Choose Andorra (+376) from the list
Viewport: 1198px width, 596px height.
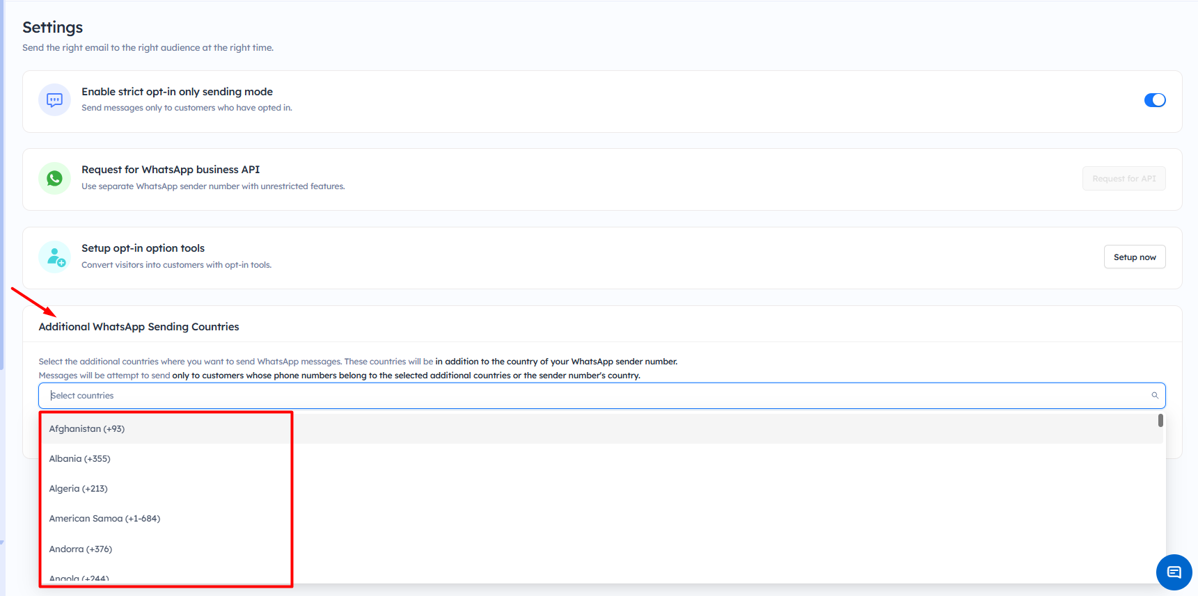tap(81, 549)
